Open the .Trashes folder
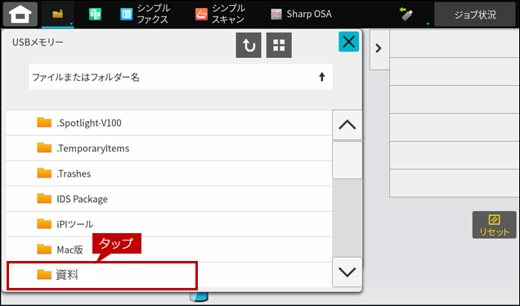 pos(169,173)
